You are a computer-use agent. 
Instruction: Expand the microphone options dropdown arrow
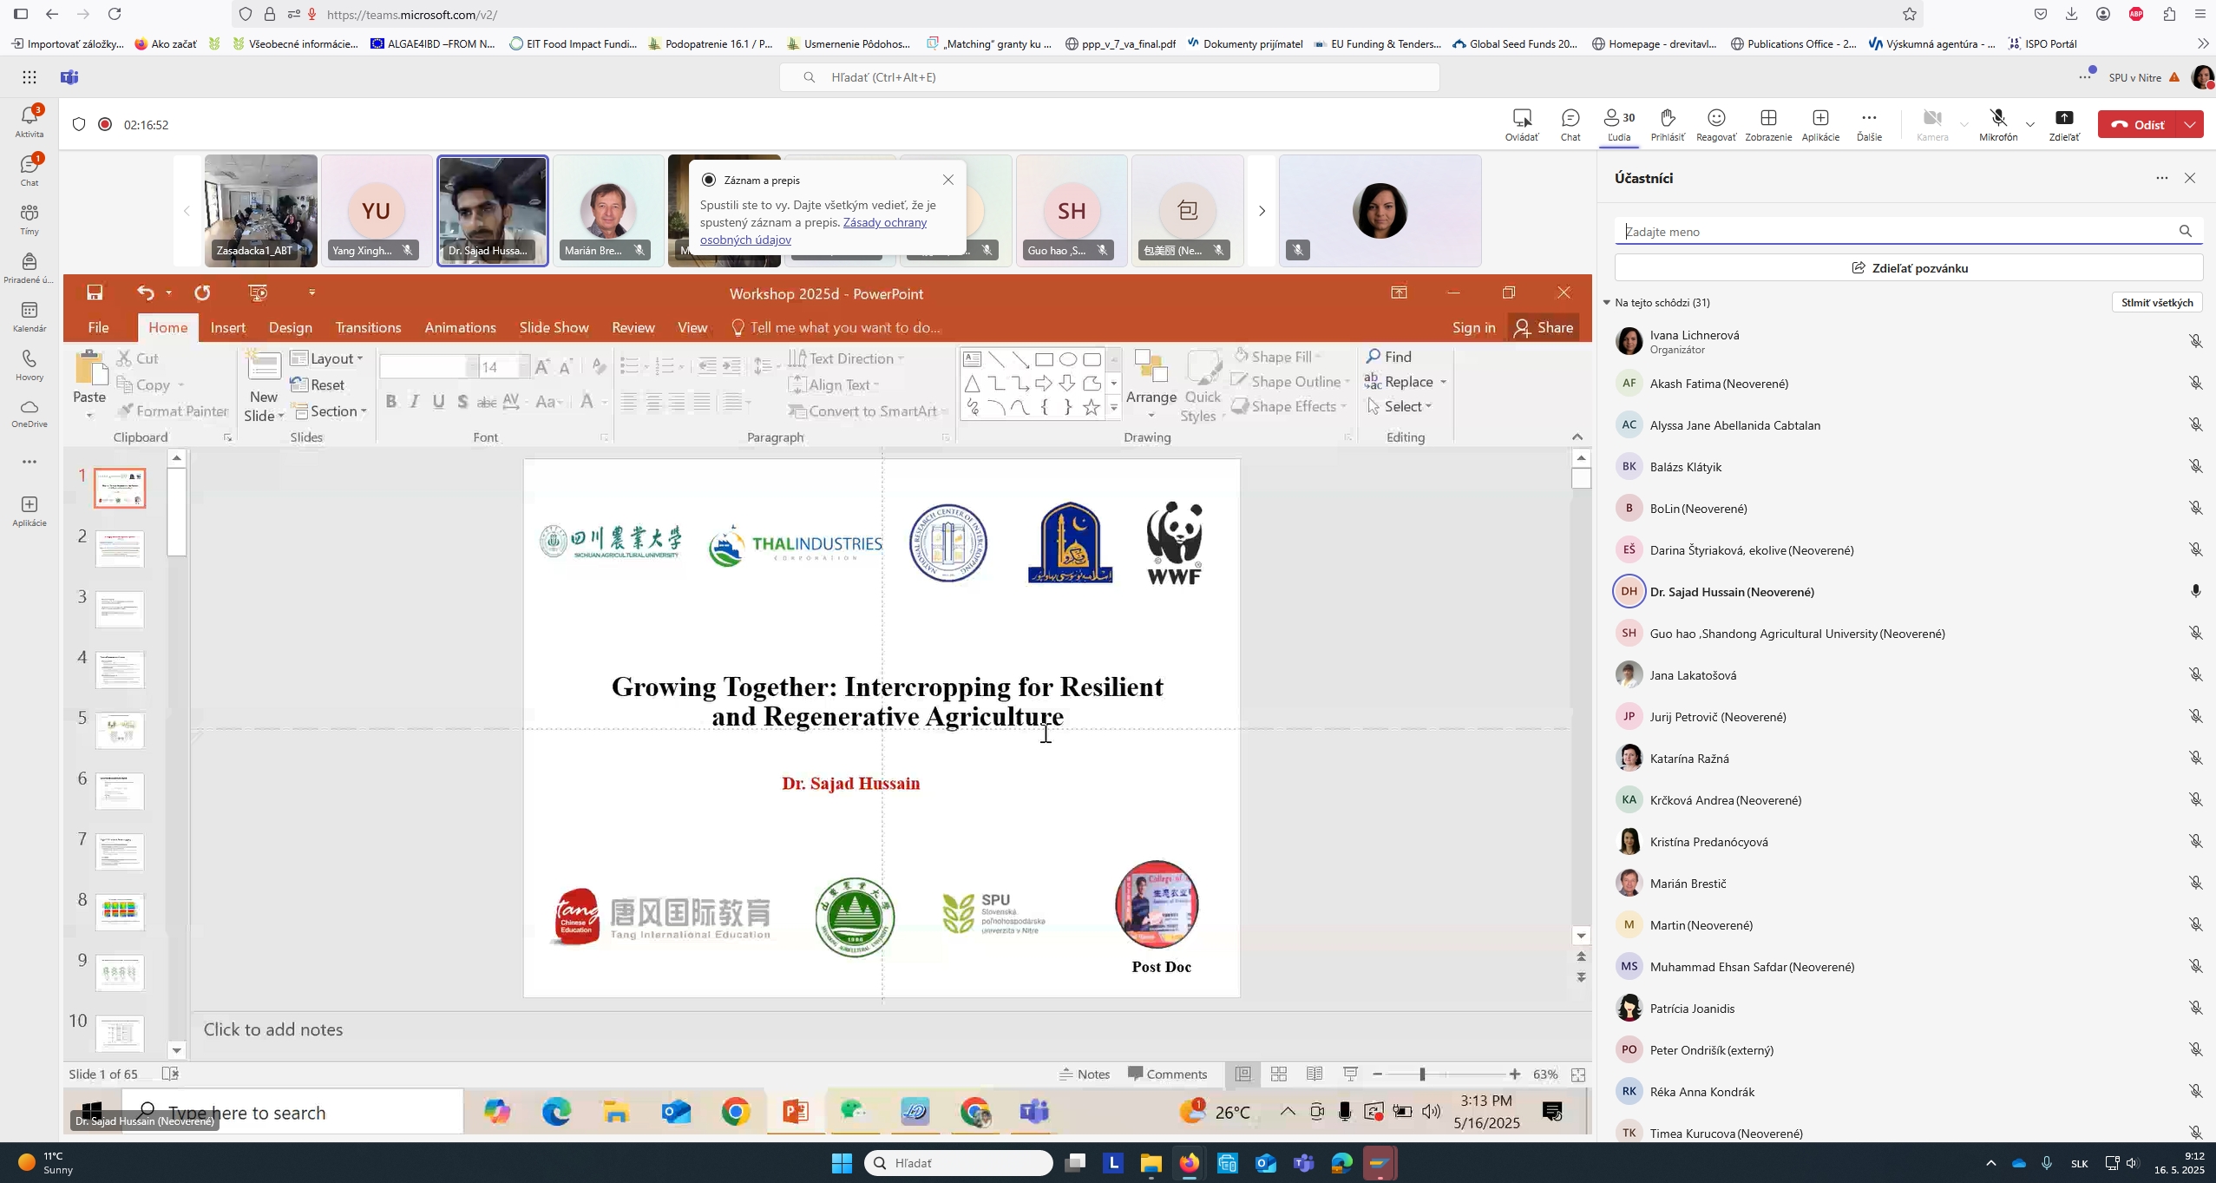tap(2029, 125)
